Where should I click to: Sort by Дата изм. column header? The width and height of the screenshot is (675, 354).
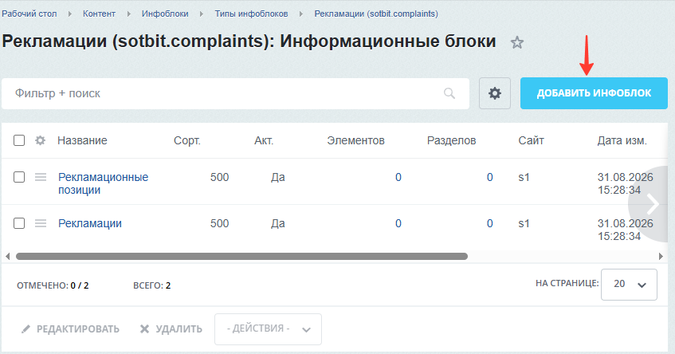(x=622, y=140)
